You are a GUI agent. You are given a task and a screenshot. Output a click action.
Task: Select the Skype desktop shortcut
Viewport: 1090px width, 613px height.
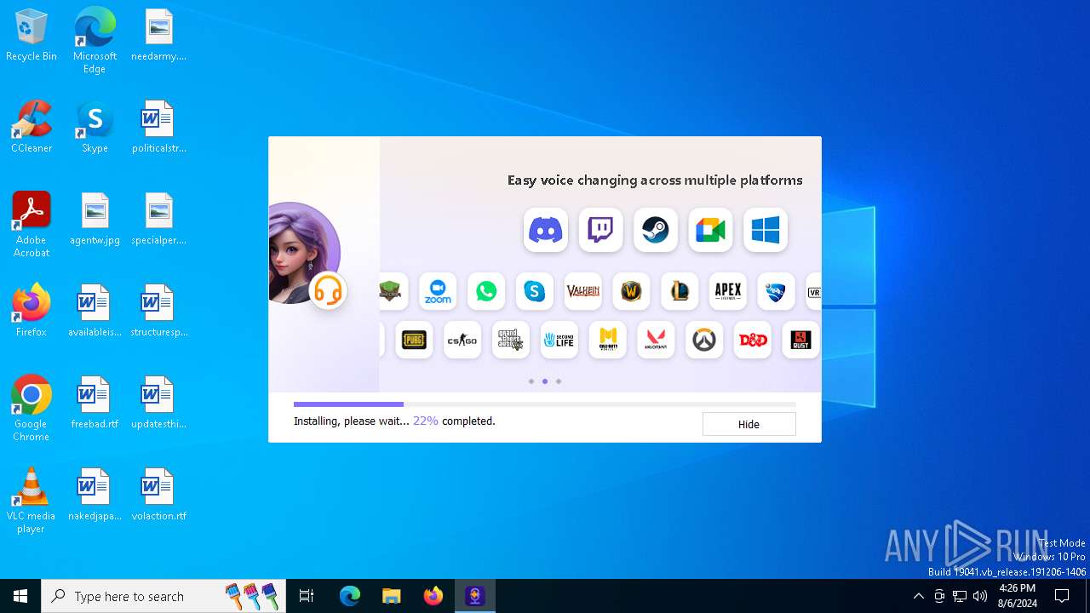click(95, 127)
